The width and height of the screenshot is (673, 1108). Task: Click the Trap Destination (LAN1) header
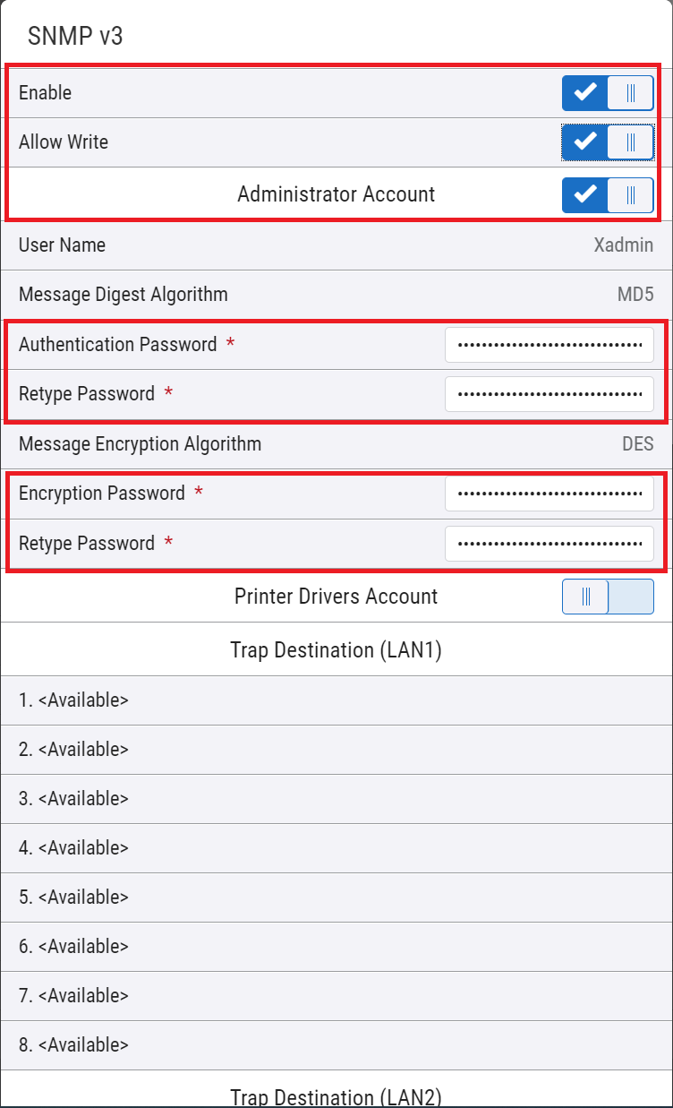click(336, 650)
